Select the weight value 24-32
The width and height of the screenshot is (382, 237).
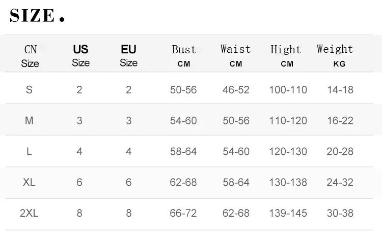click(340, 182)
